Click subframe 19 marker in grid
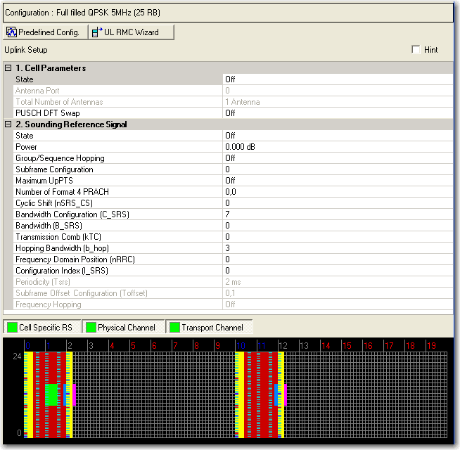 coord(431,345)
